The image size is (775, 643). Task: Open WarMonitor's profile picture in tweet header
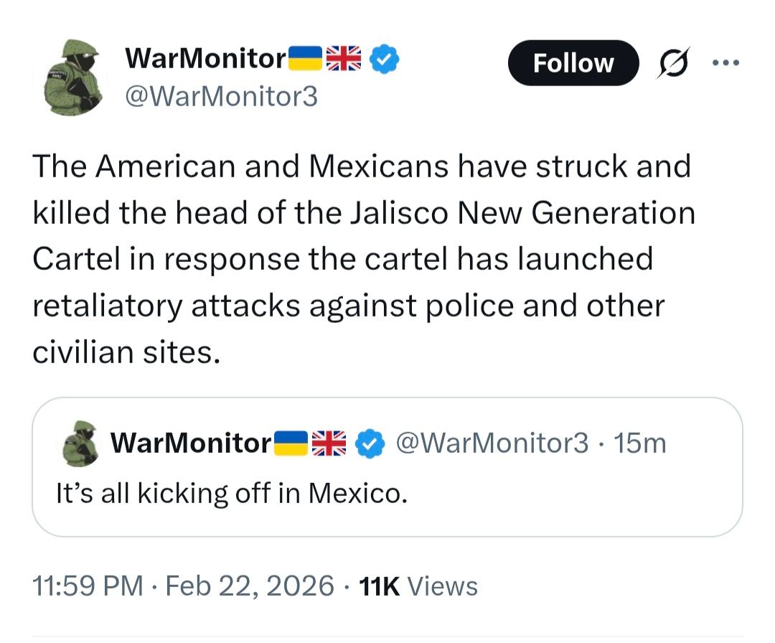(73, 78)
